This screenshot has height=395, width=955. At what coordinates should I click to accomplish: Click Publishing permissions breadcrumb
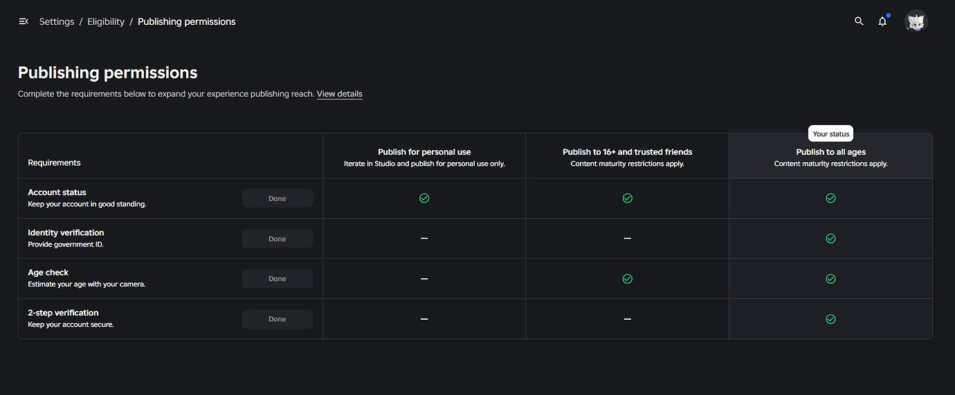[187, 21]
